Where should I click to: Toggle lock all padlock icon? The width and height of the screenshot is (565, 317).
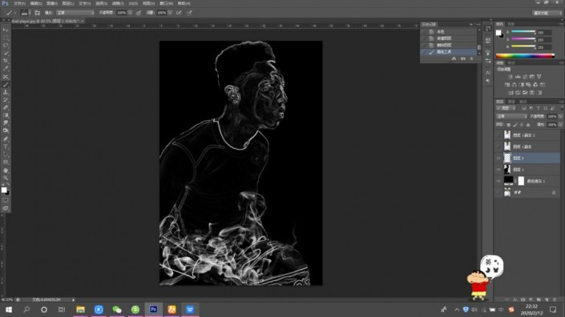pos(528,125)
